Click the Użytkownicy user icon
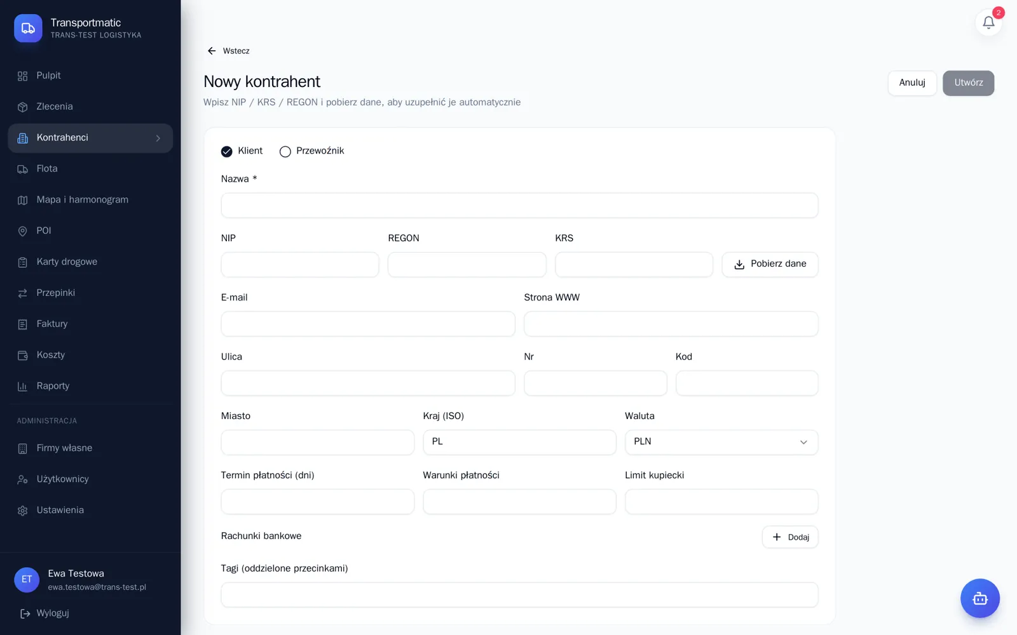The image size is (1017, 635). 23,480
